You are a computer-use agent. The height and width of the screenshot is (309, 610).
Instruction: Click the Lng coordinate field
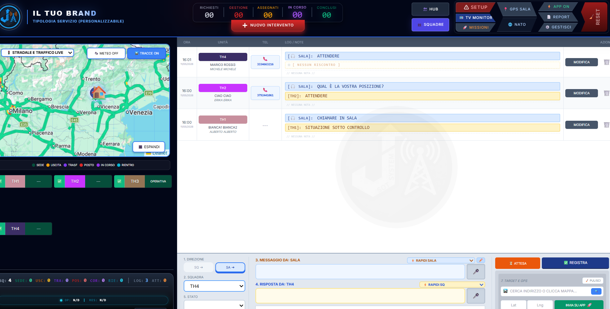point(540,305)
